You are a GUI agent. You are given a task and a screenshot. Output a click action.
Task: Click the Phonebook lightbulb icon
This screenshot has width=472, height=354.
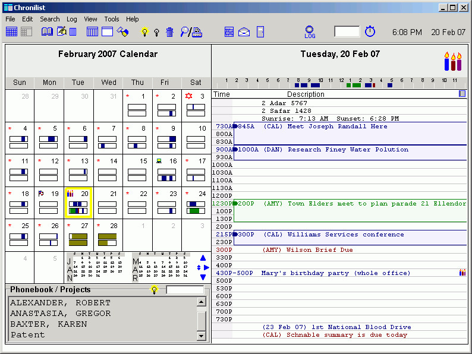click(x=154, y=290)
